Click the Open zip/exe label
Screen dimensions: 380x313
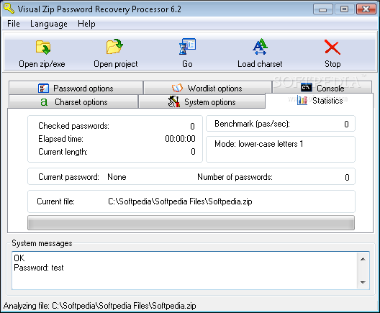(42, 64)
